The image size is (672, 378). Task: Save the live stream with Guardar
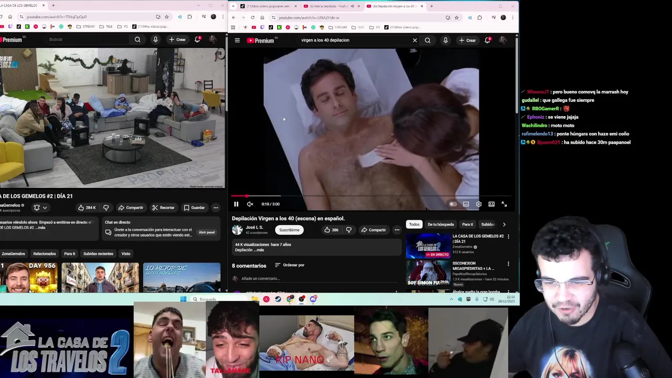point(194,208)
